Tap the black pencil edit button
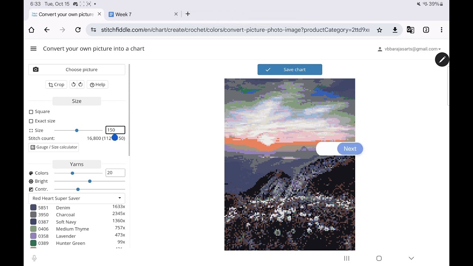 [x=442, y=59]
